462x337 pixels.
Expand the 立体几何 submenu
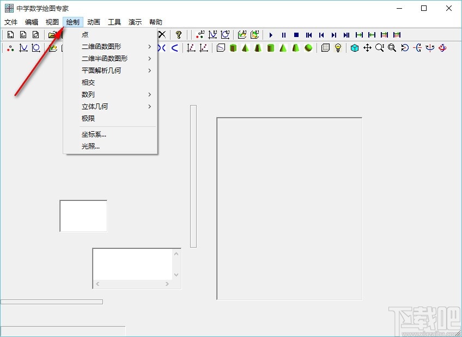pyautogui.click(x=95, y=106)
